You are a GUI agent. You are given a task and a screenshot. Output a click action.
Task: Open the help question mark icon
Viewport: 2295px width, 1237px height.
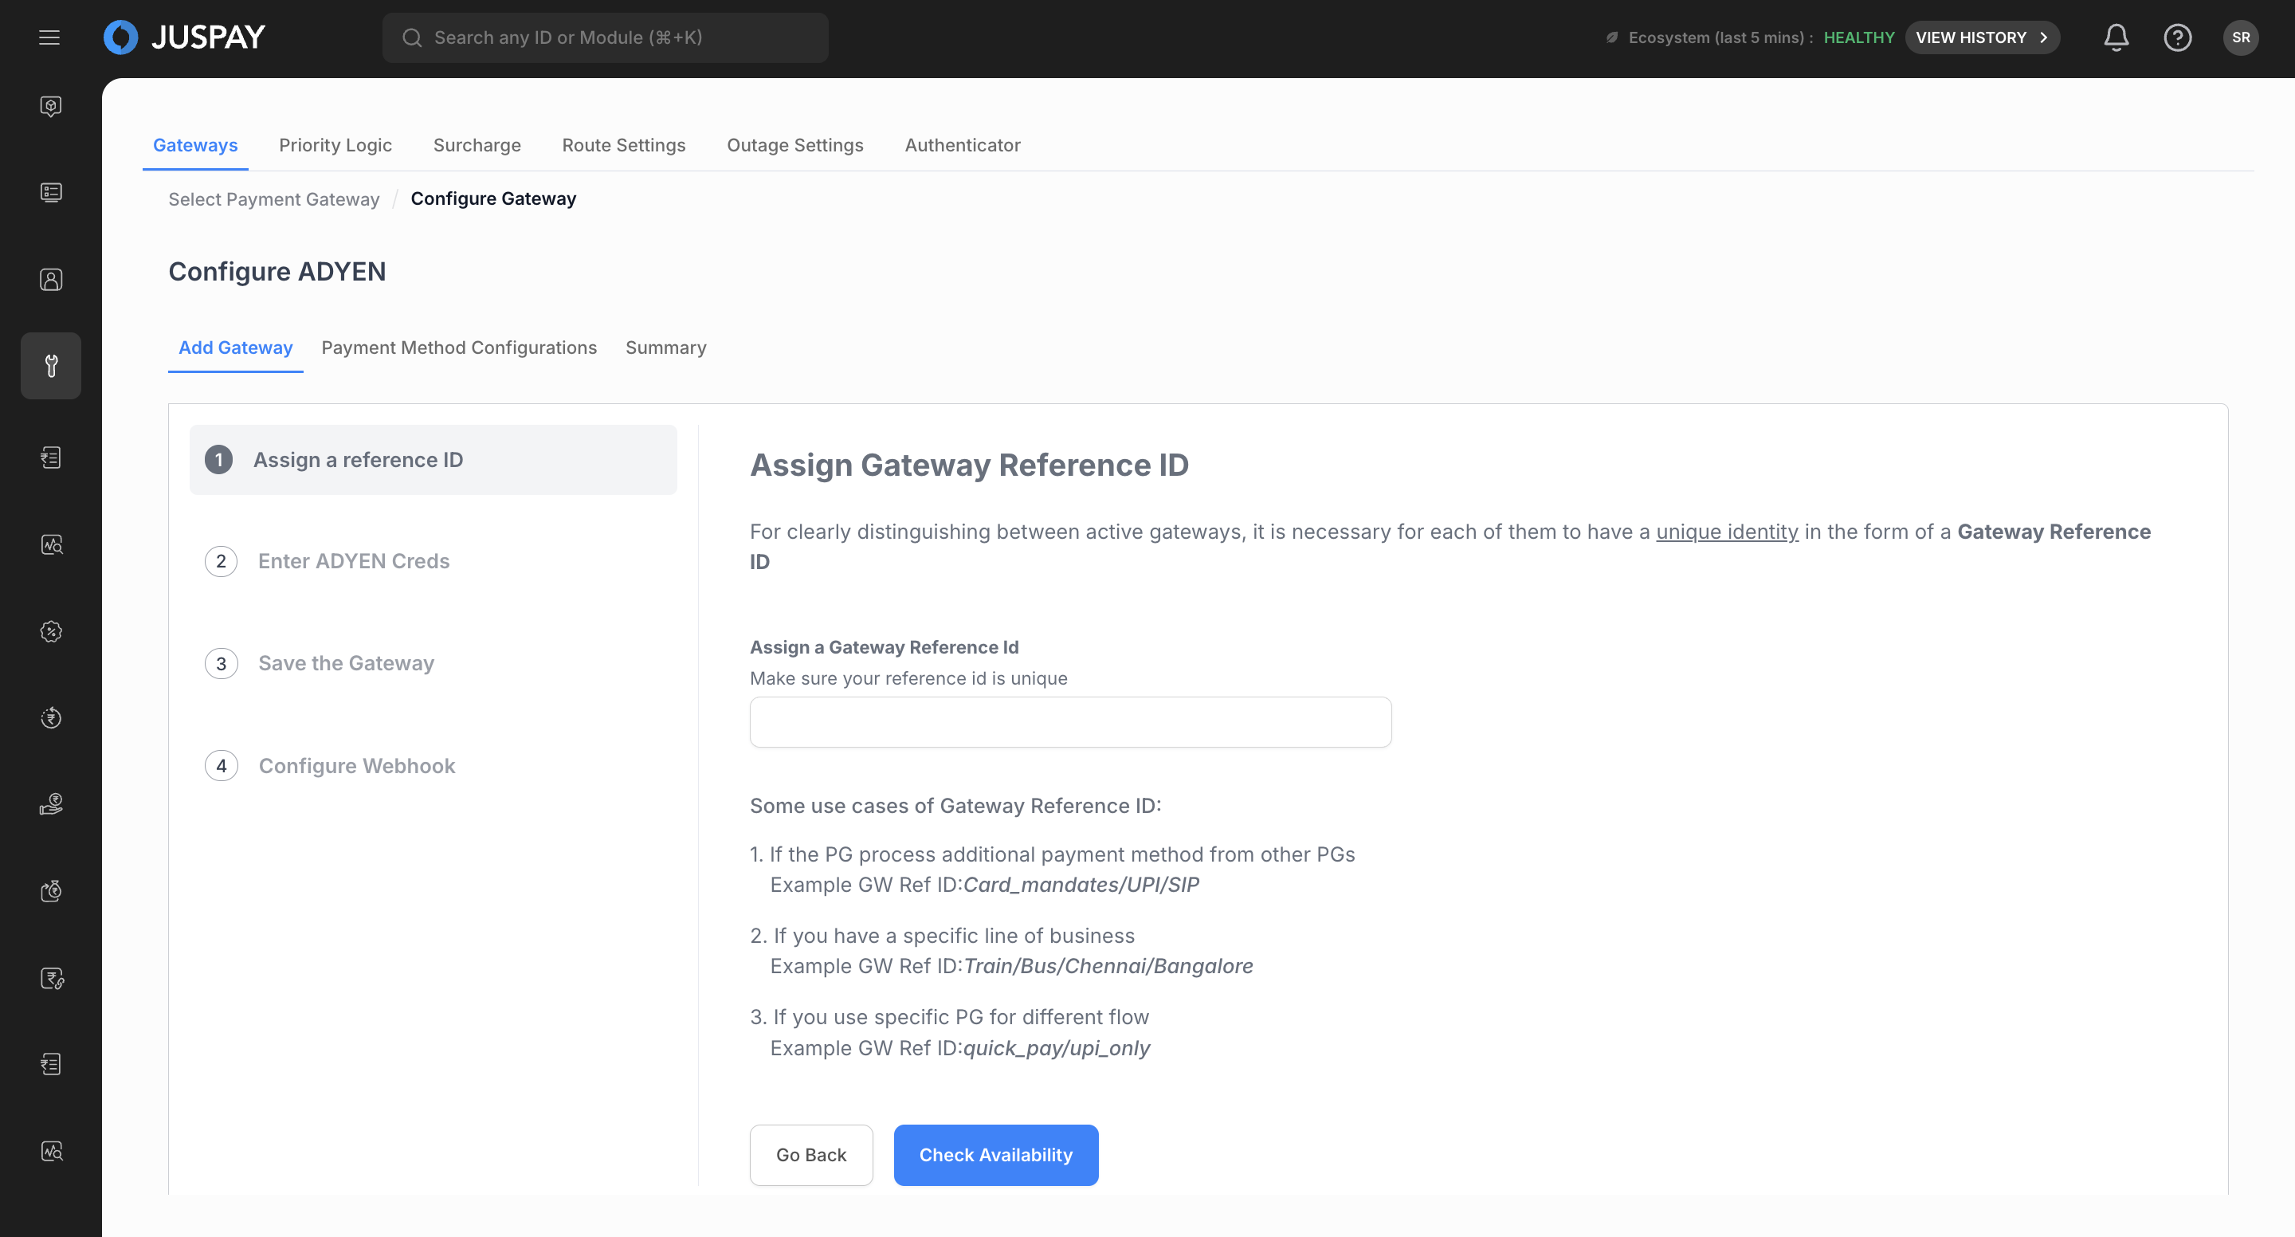click(x=2177, y=37)
